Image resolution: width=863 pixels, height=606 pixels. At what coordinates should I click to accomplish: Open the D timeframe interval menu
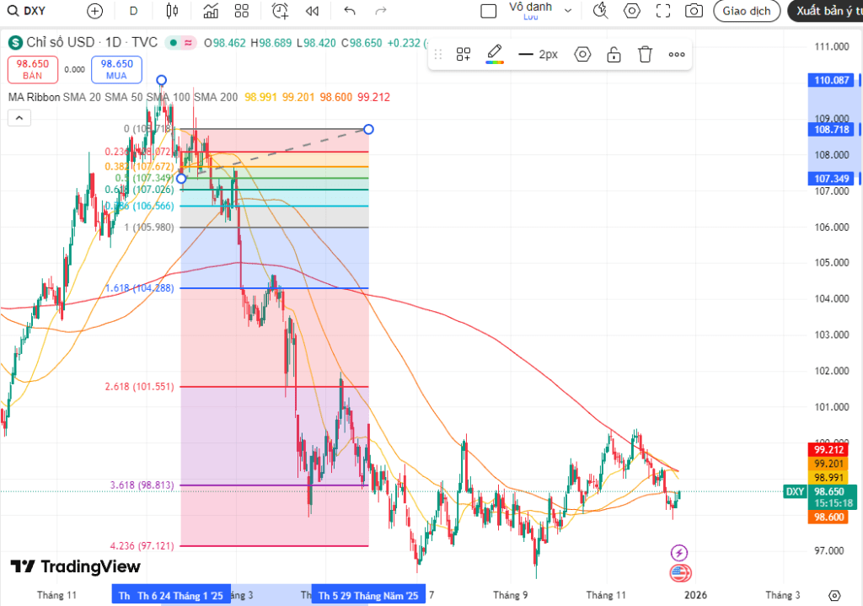(133, 11)
